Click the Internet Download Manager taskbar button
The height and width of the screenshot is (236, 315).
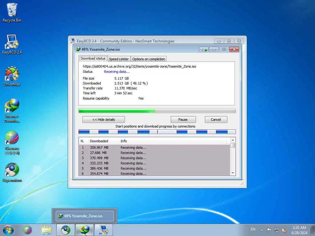point(84,230)
